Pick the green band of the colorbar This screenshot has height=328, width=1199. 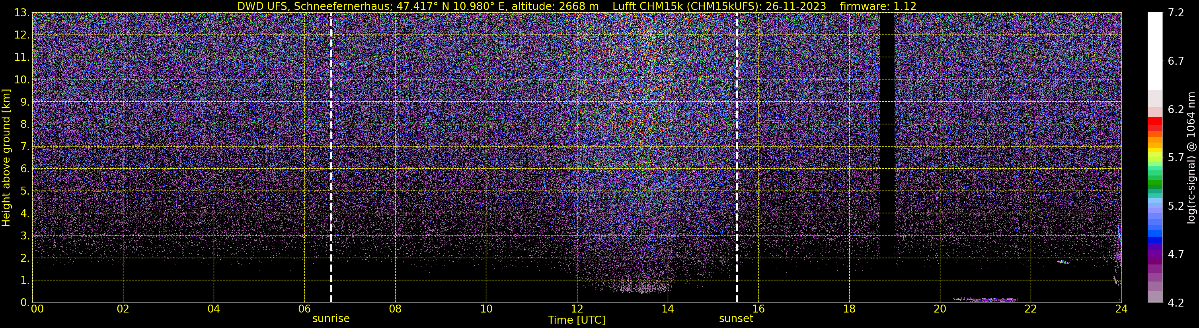tap(1155, 183)
